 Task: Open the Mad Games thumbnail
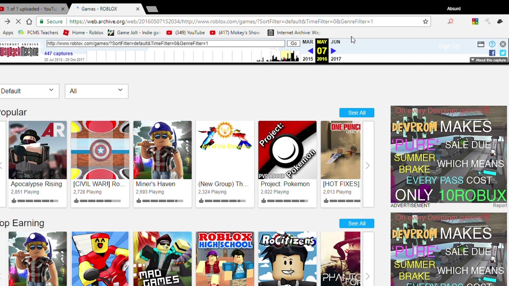pyautogui.click(x=163, y=259)
